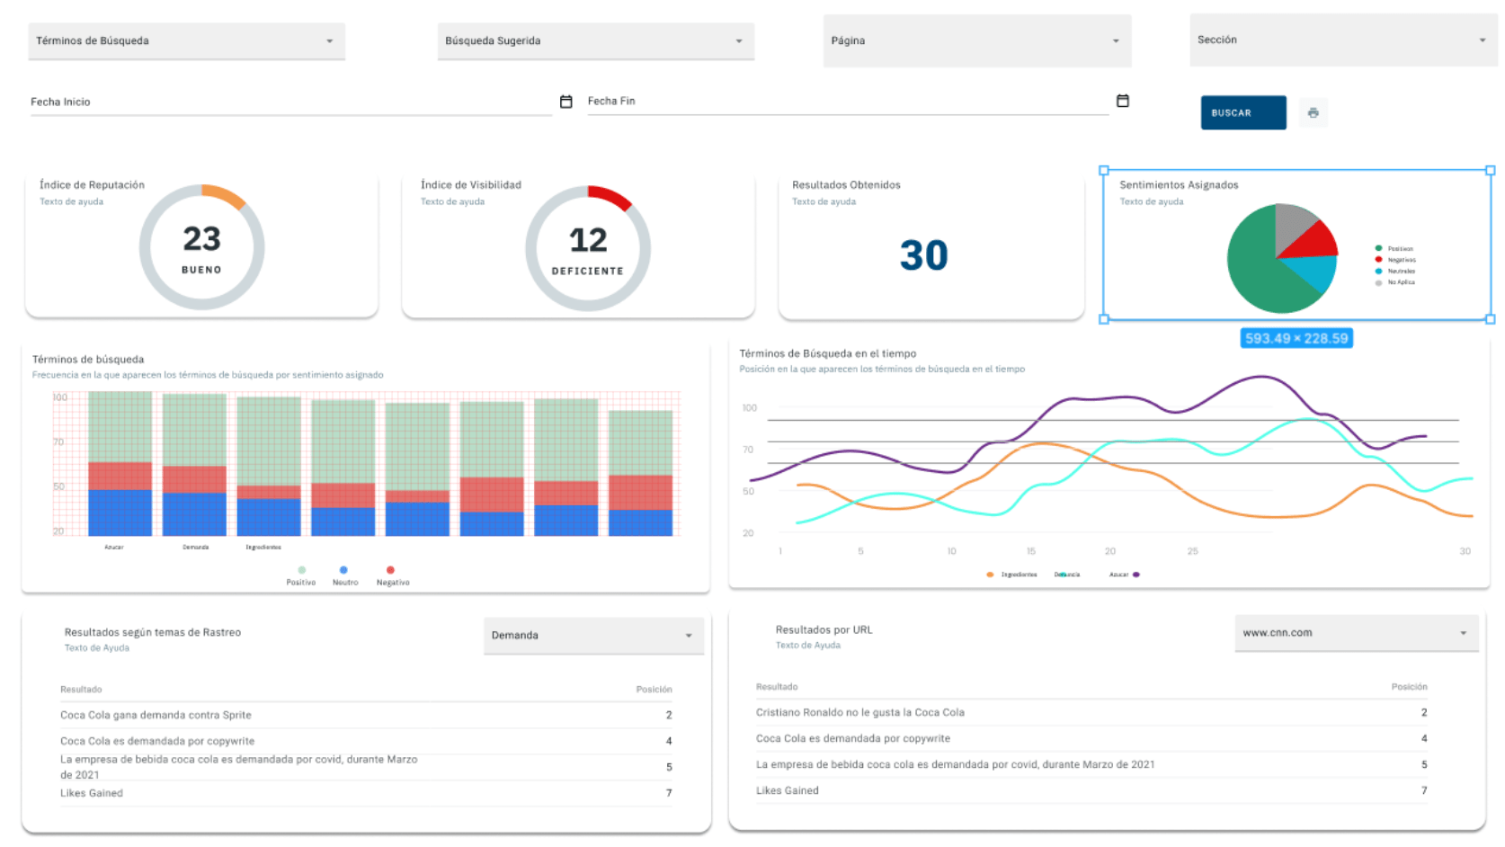The image size is (1505, 847).
Task: Select 'Likes Gained' row in URL table
Action: point(1091,790)
